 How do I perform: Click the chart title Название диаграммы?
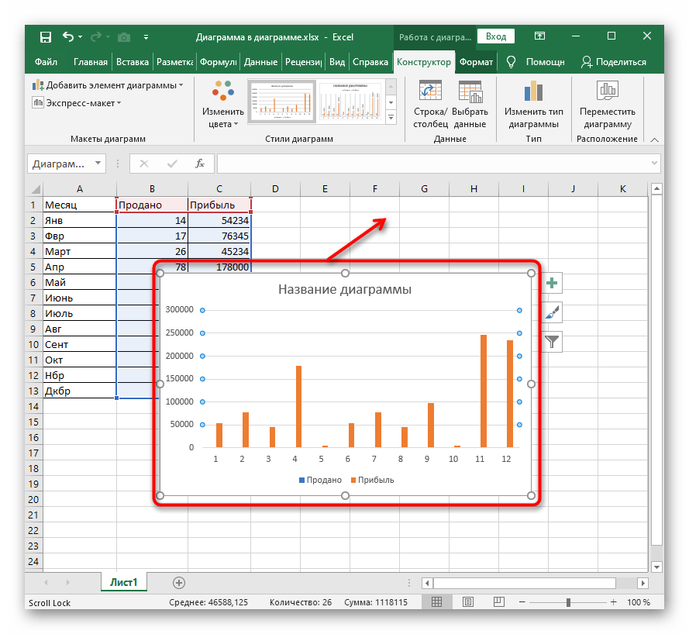[345, 289]
